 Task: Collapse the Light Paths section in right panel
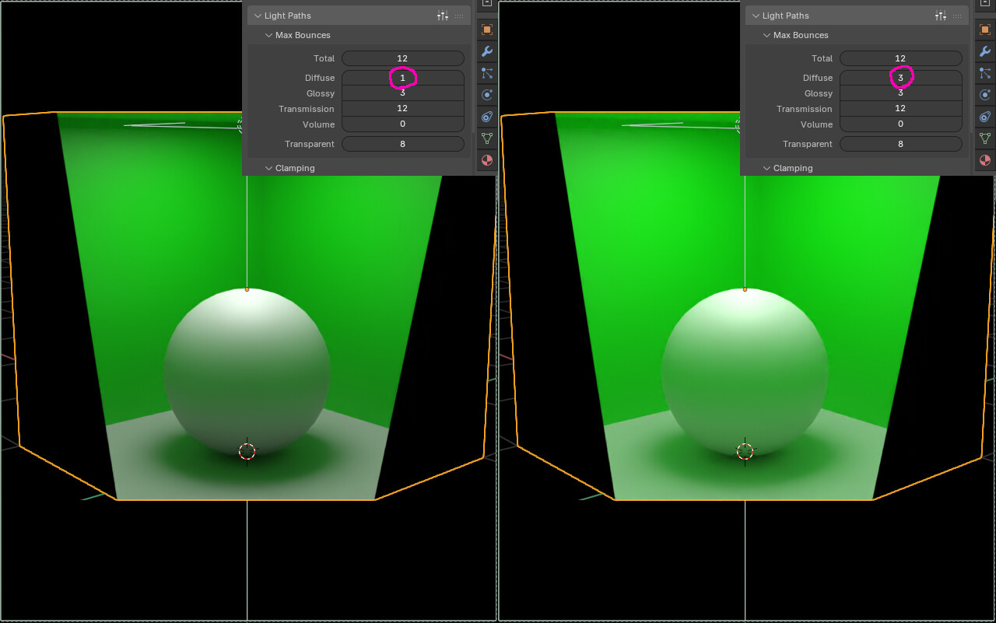tap(756, 16)
